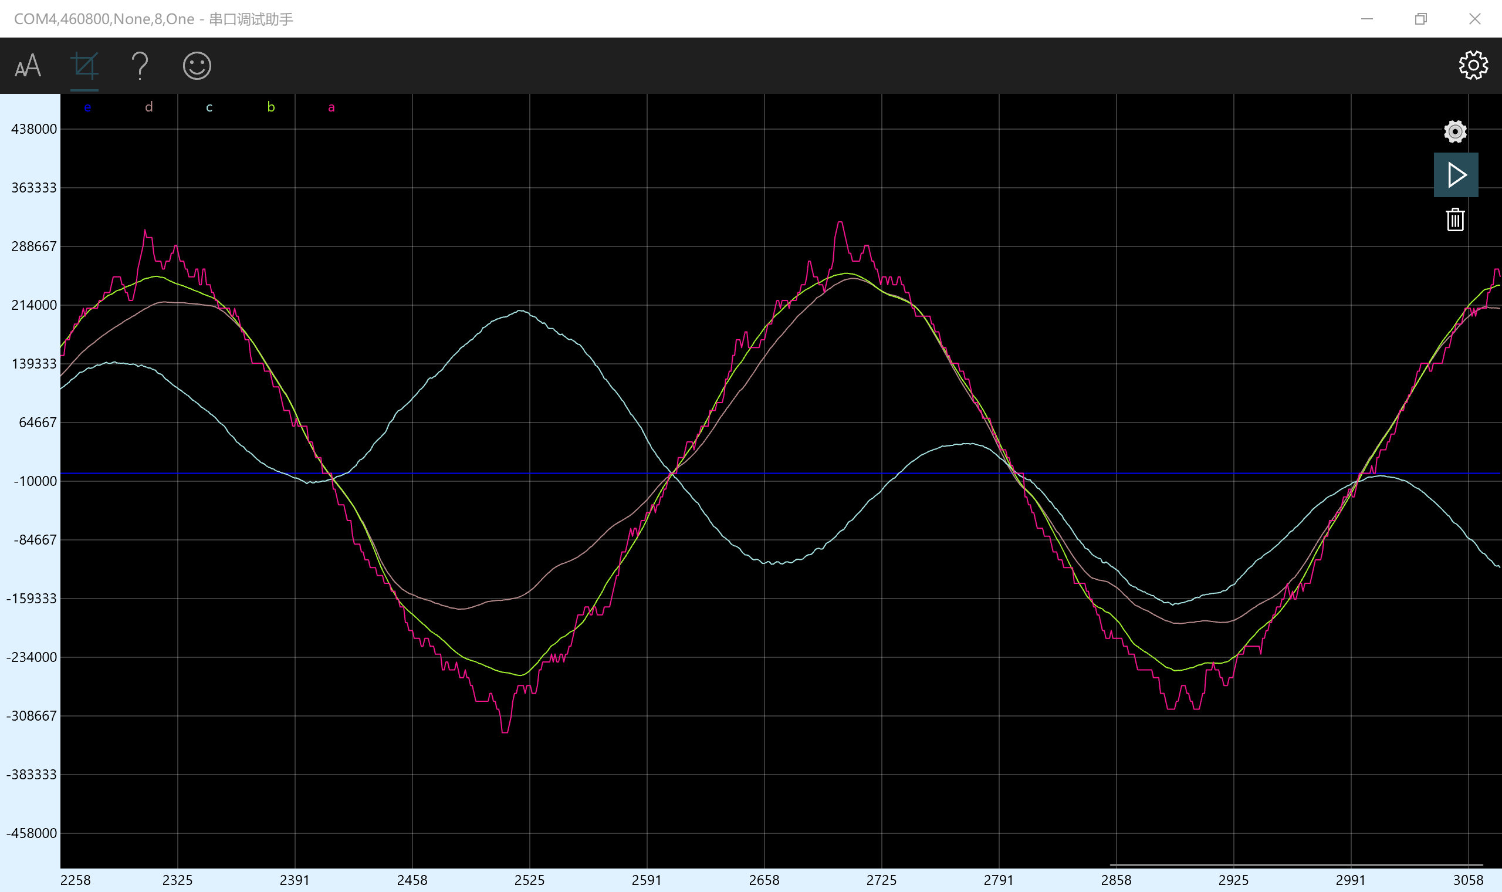Click the smiley face feedback icon
This screenshot has height=892, width=1502.
(x=197, y=66)
